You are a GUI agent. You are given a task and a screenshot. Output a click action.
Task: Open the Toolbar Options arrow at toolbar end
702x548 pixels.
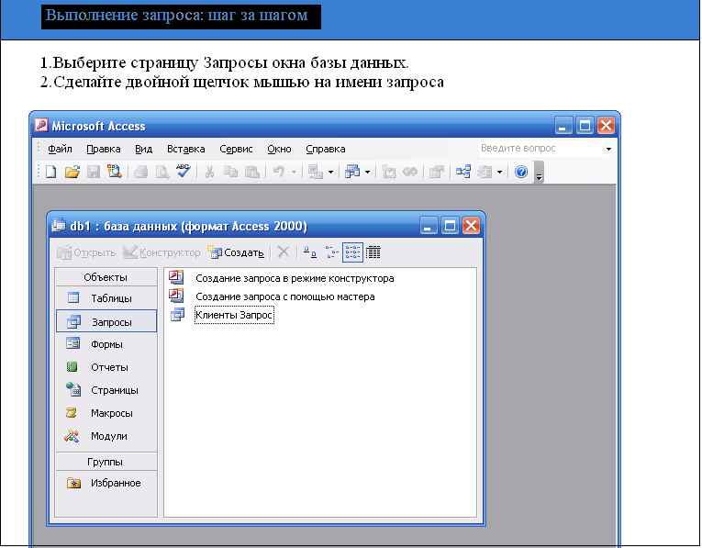point(539,173)
